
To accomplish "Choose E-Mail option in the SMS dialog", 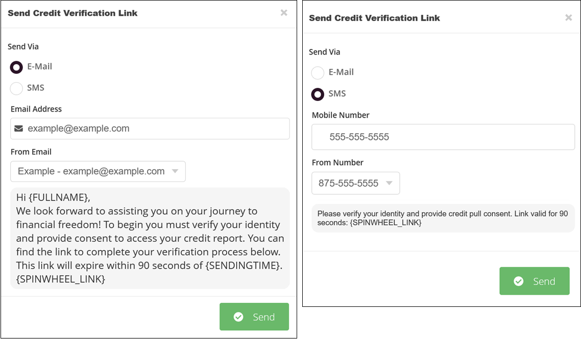I will click(318, 72).
